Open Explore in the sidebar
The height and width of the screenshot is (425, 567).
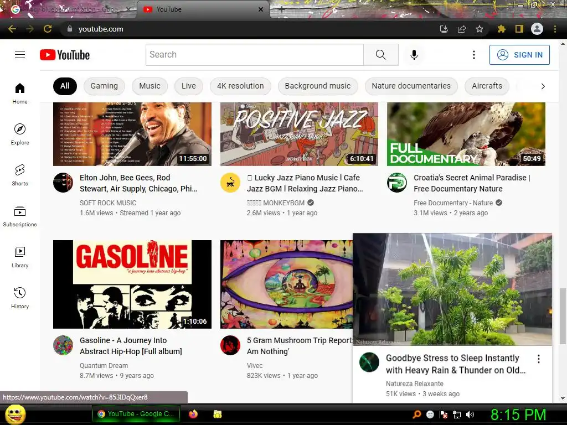point(20,134)
